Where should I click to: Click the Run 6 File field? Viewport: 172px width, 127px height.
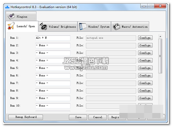(x=111, y=76)
